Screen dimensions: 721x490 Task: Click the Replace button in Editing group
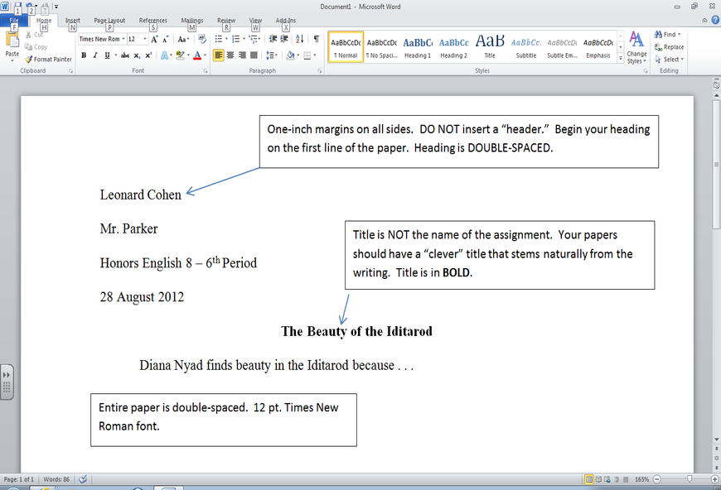point(670,47)
